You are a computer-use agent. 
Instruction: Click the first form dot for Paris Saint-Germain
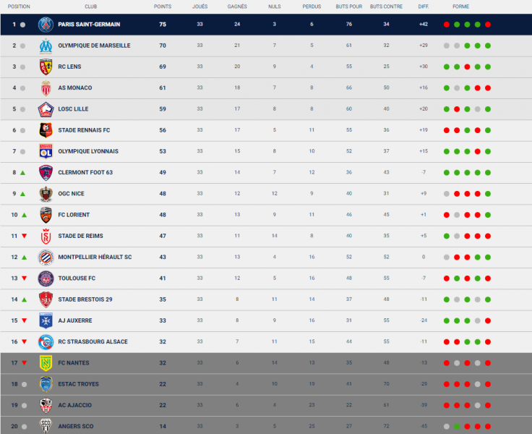[x=447, y=25]
